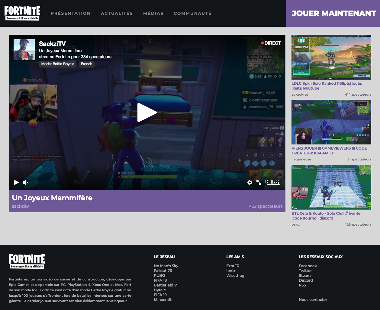Unmute the Twitch player volume icon

click(x=26, y=182)
